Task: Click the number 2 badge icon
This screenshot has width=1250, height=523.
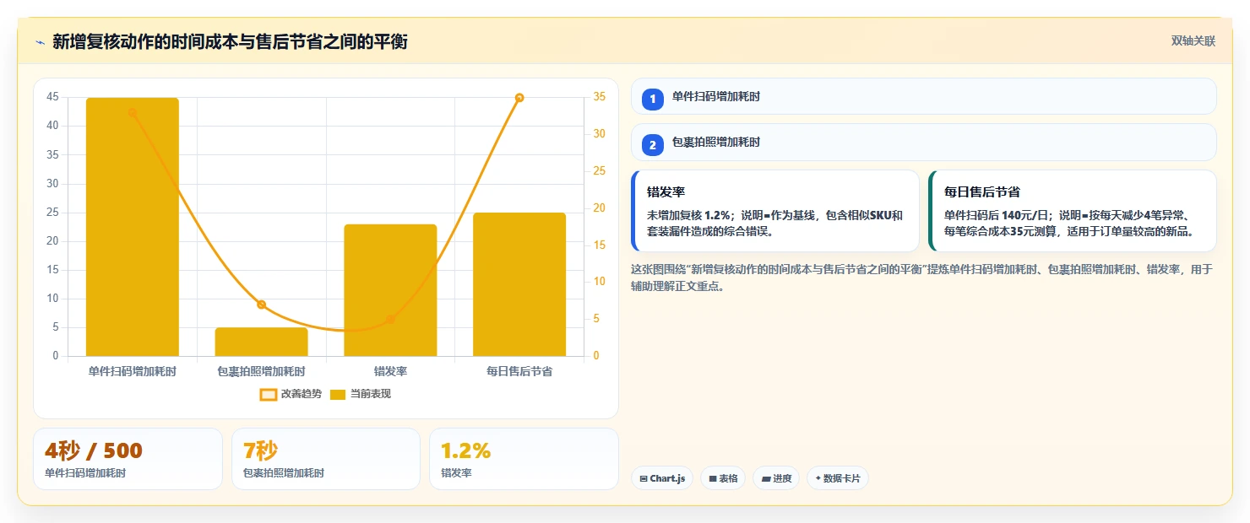Action: [x=652, y=145]
